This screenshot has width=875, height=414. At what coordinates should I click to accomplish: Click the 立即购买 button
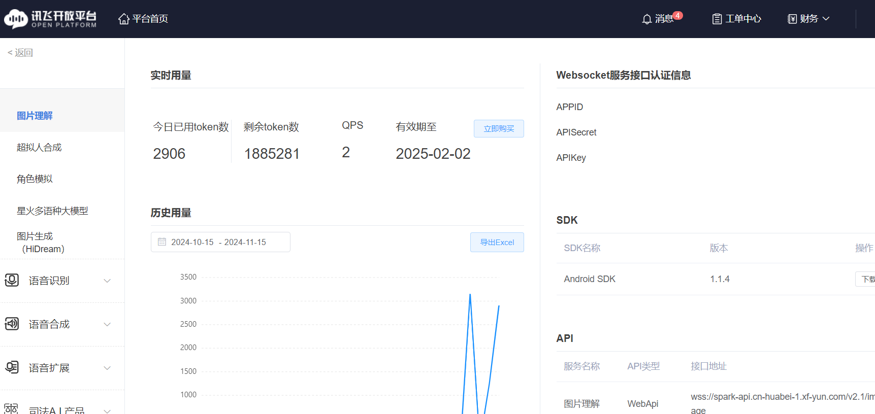499,128
